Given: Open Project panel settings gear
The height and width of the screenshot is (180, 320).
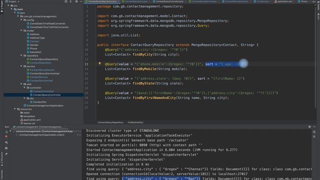Looking at the screenshot, I should tap(76, 1).
